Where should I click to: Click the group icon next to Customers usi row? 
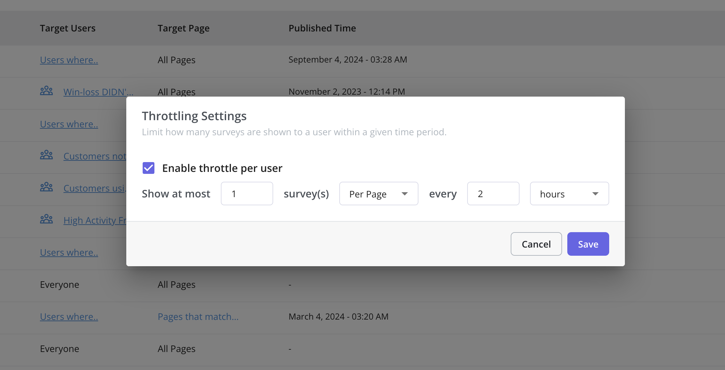point(47,187)
